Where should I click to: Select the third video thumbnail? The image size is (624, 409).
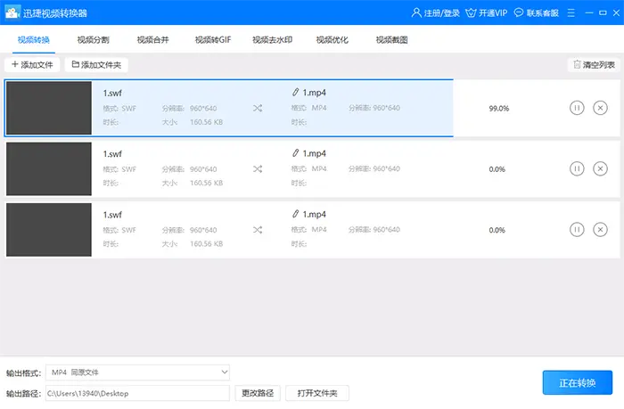[49, 230]
